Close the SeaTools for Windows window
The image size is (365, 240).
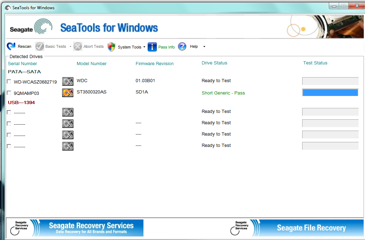(x=356, y=6)
